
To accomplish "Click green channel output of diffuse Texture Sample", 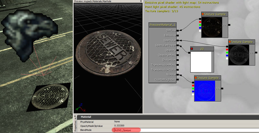I will point(200,25).
